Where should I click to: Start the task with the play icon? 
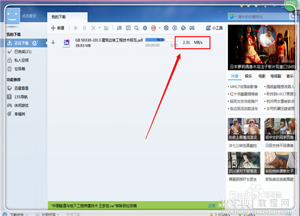76,28
